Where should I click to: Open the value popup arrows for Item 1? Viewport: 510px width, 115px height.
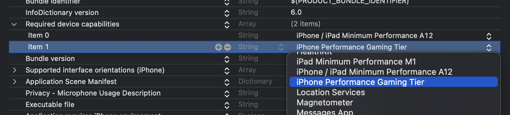(489, 48)
